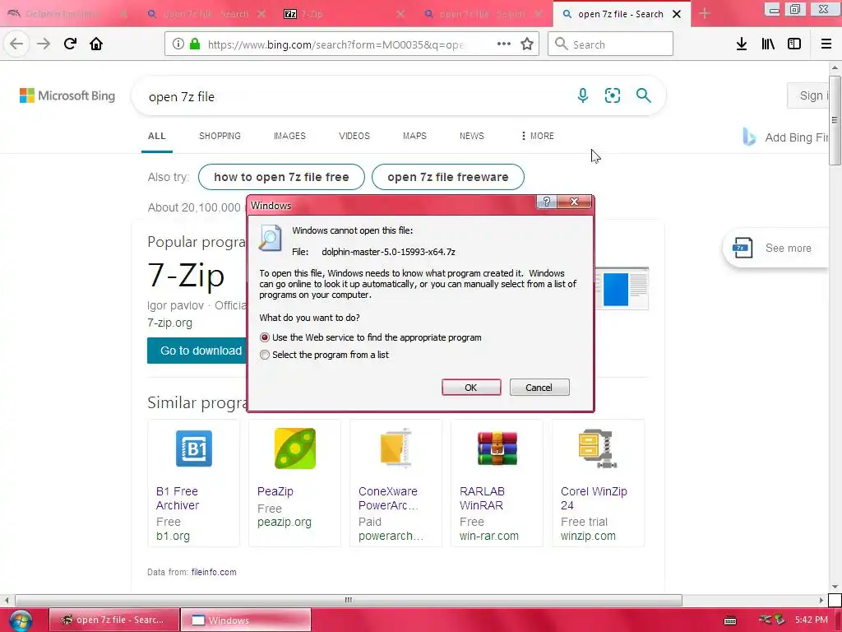The image size is (842, 632).
Task: Open the Firefox hamburger menu
Action: [826, 44]
